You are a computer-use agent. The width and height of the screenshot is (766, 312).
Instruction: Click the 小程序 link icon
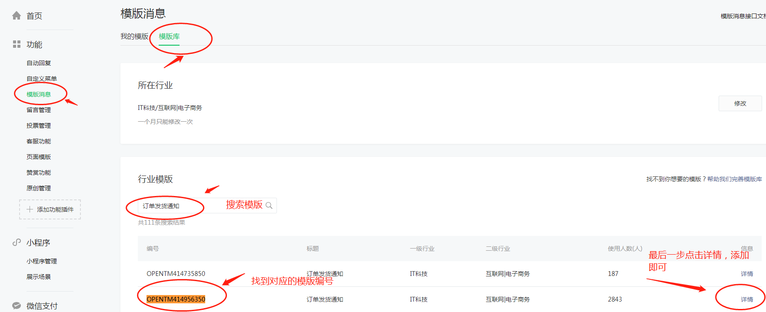pos(17,242)
